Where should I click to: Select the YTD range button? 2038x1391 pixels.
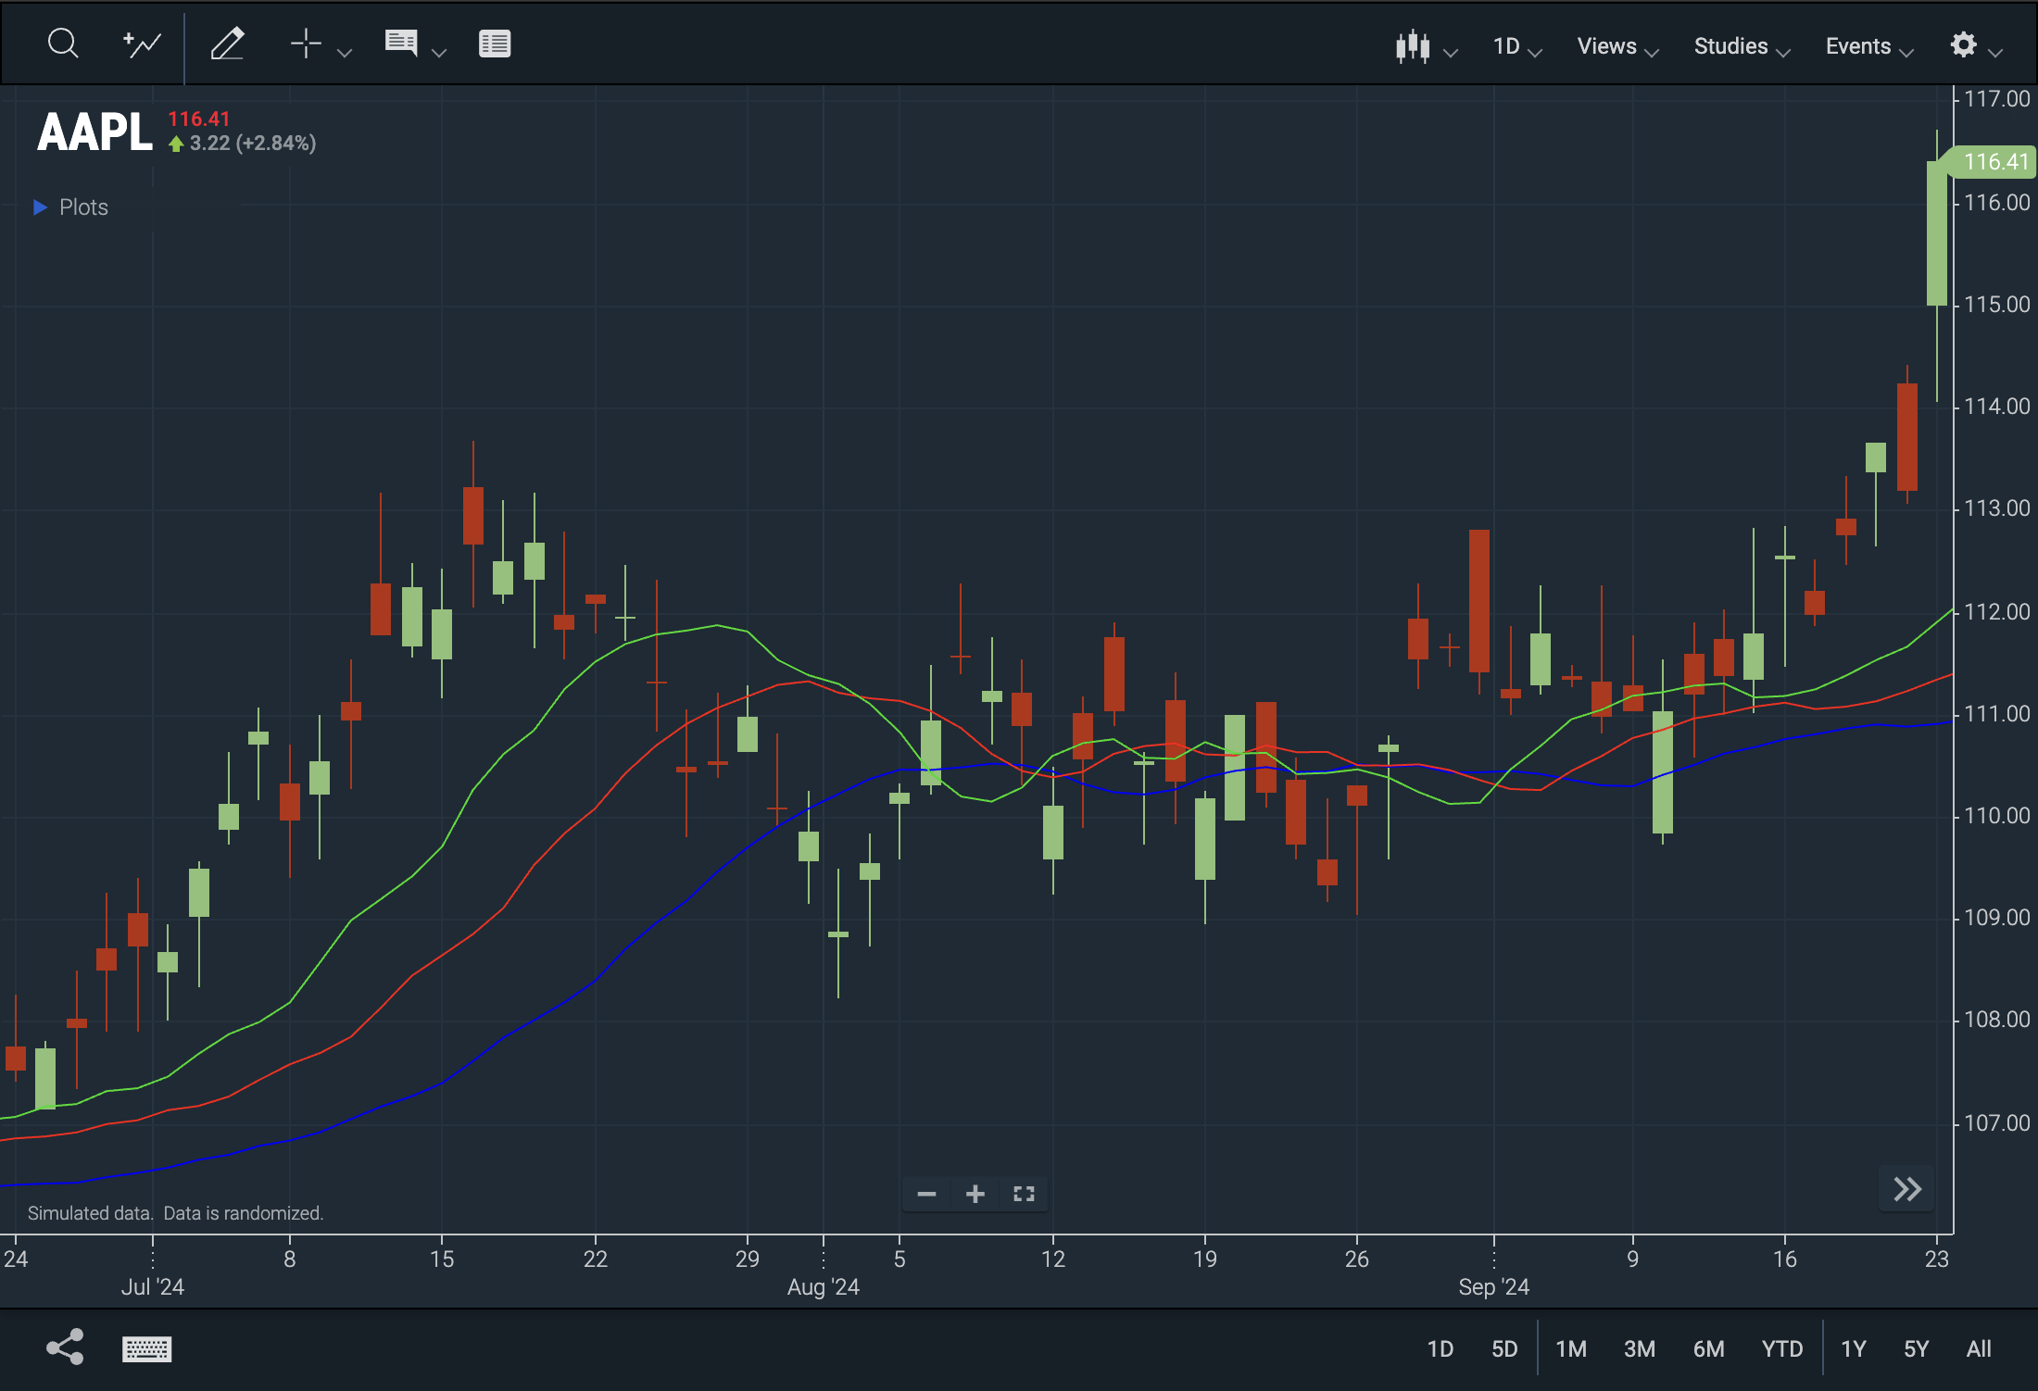(x=1782, y=1349)
